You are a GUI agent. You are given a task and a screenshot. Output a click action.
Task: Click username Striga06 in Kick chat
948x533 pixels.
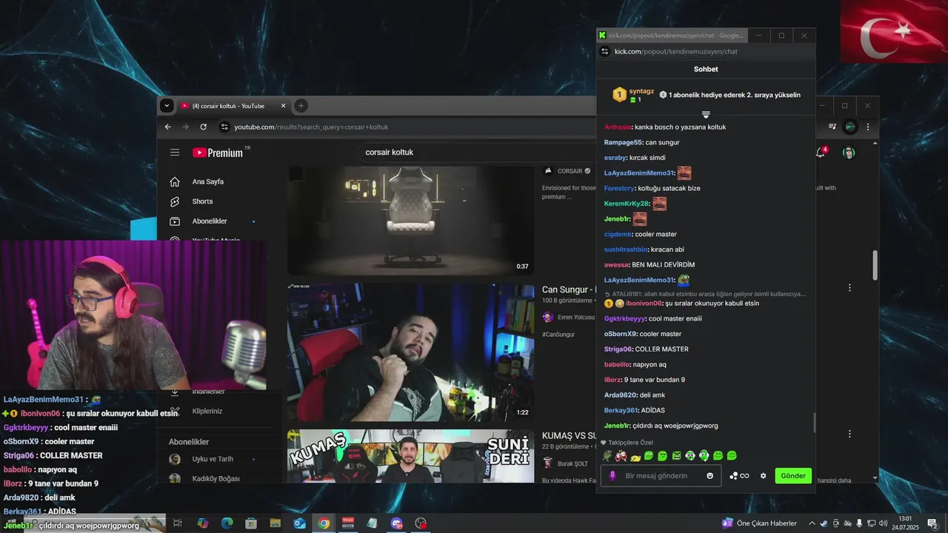(618, 349)
